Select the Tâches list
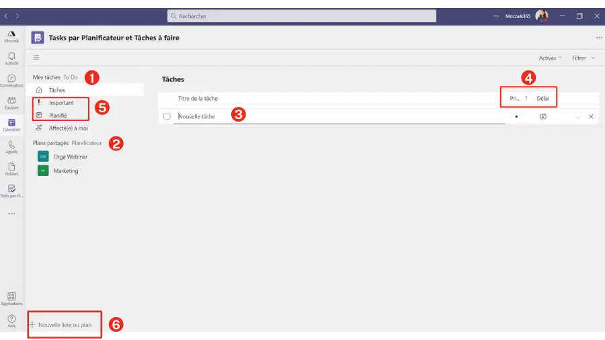This screenshot has height=340, width=605. point(85,90)
